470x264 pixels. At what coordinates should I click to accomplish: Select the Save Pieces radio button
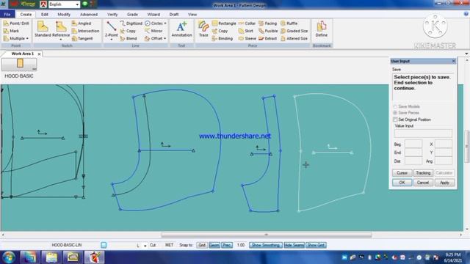[x=395, y=113]
